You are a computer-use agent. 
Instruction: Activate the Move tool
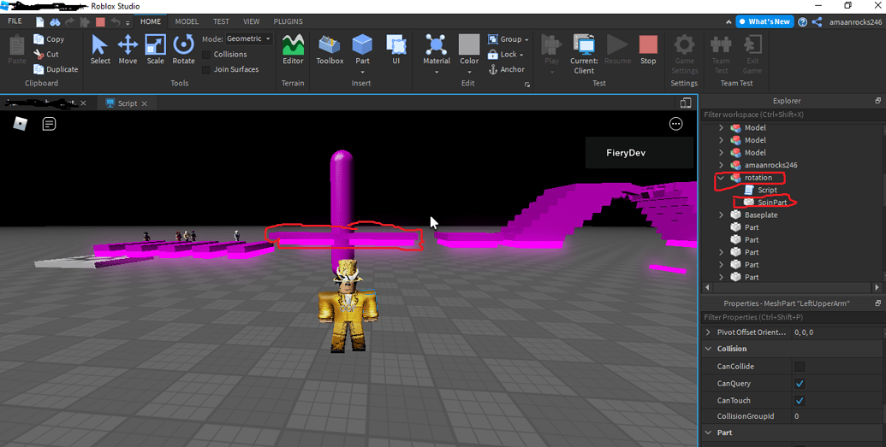tap(128, 49)
